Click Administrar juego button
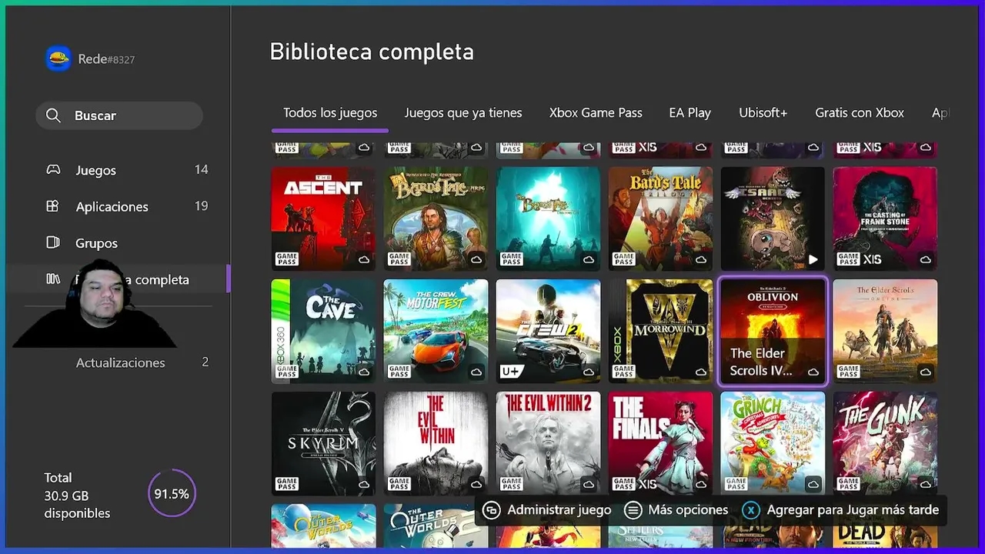This screenshot has width=985, height=554. click(x=547, y=510)
